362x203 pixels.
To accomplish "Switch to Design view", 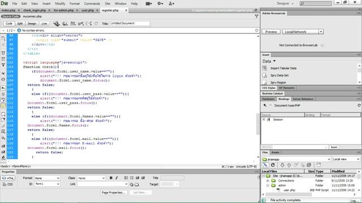I will coord(32,24).
